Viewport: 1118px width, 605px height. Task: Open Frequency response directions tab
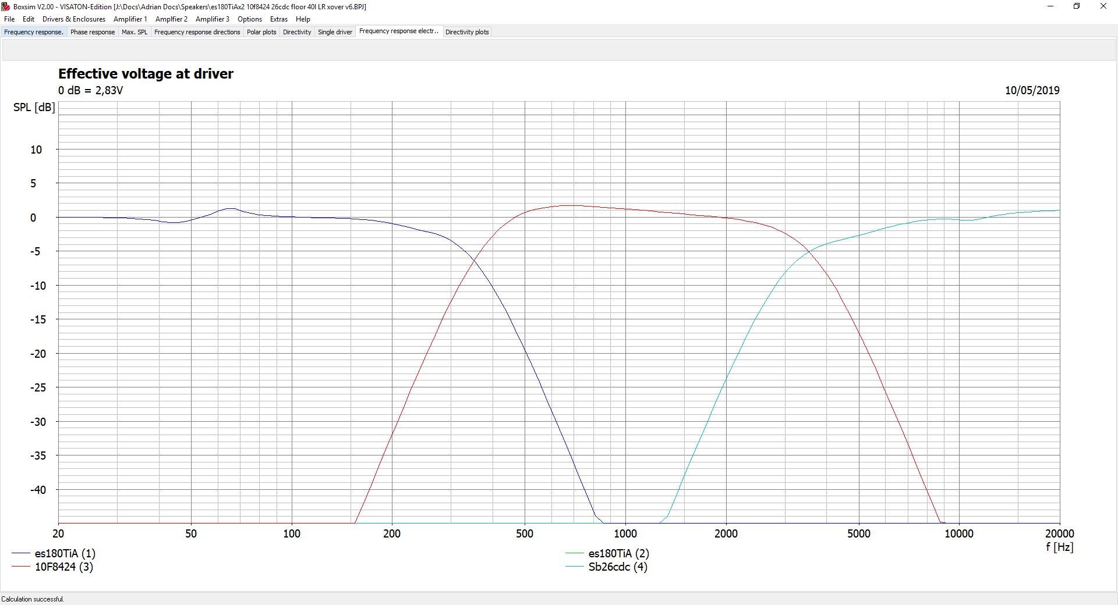[197, 32]
